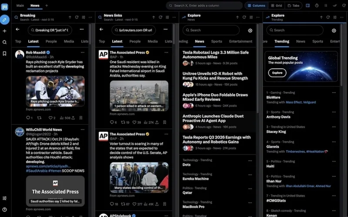This screenshot has height=217, width=348.
Task: Open News links column more menu
Action: pyautogui.click(x=174, y=17)
